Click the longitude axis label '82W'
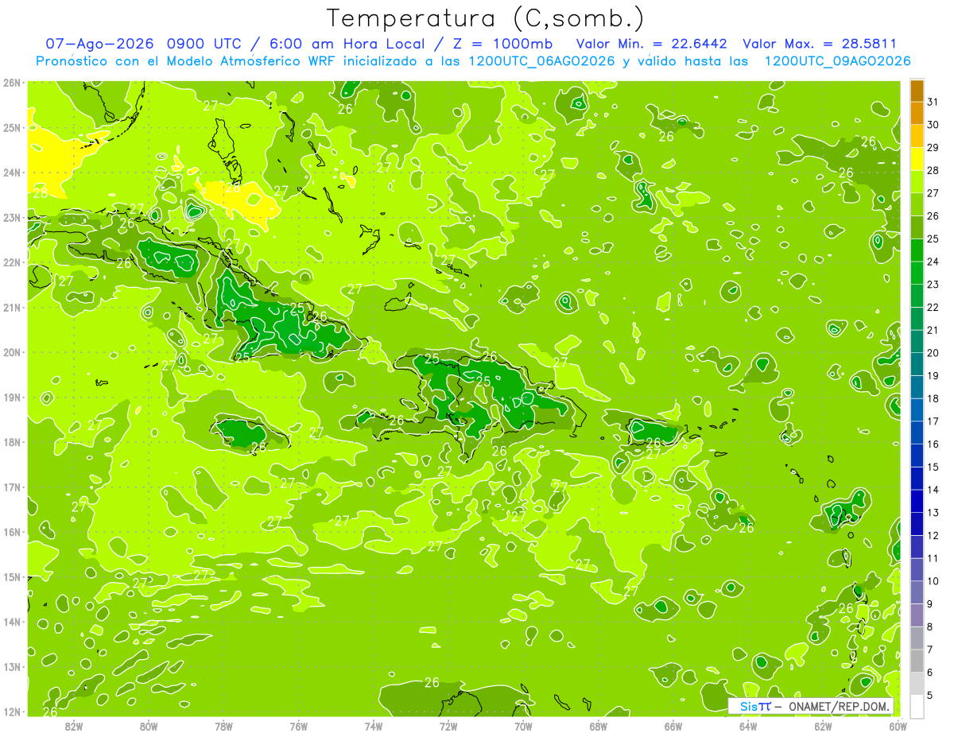This screenshot has height=737, width=954. coord(74,726)
